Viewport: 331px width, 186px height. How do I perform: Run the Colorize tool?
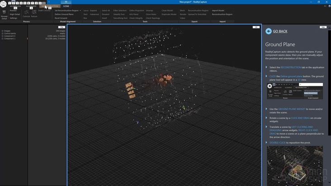point(26,14)
